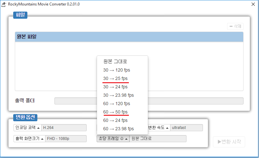This screenshot has width=259, height=158.
Task: Click the H.264 codec value field
Action: (x=64, y=128)
